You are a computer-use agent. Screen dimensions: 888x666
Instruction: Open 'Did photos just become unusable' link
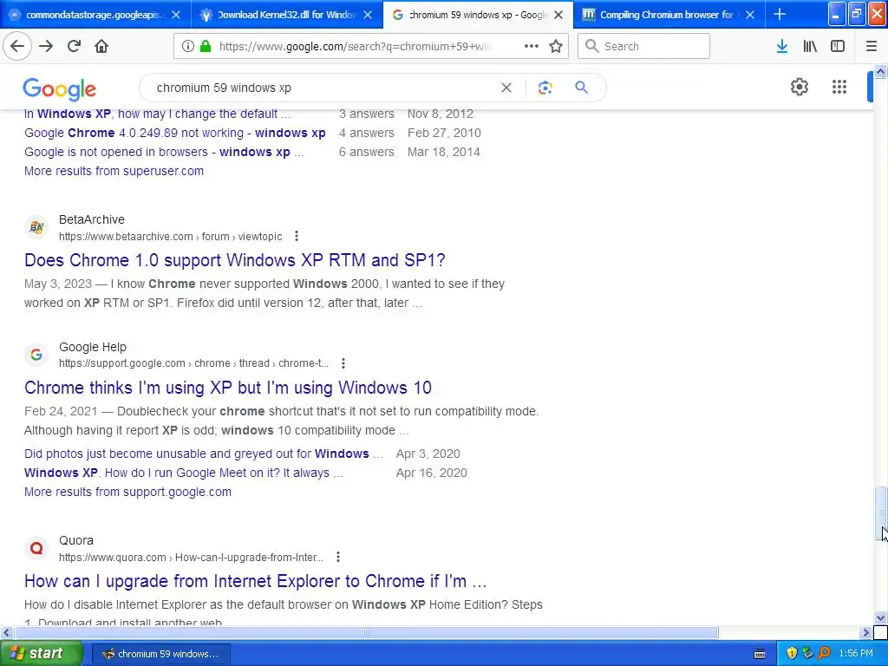203,454
